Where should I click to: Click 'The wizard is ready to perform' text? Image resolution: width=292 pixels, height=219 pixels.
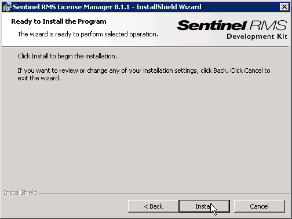88,34
